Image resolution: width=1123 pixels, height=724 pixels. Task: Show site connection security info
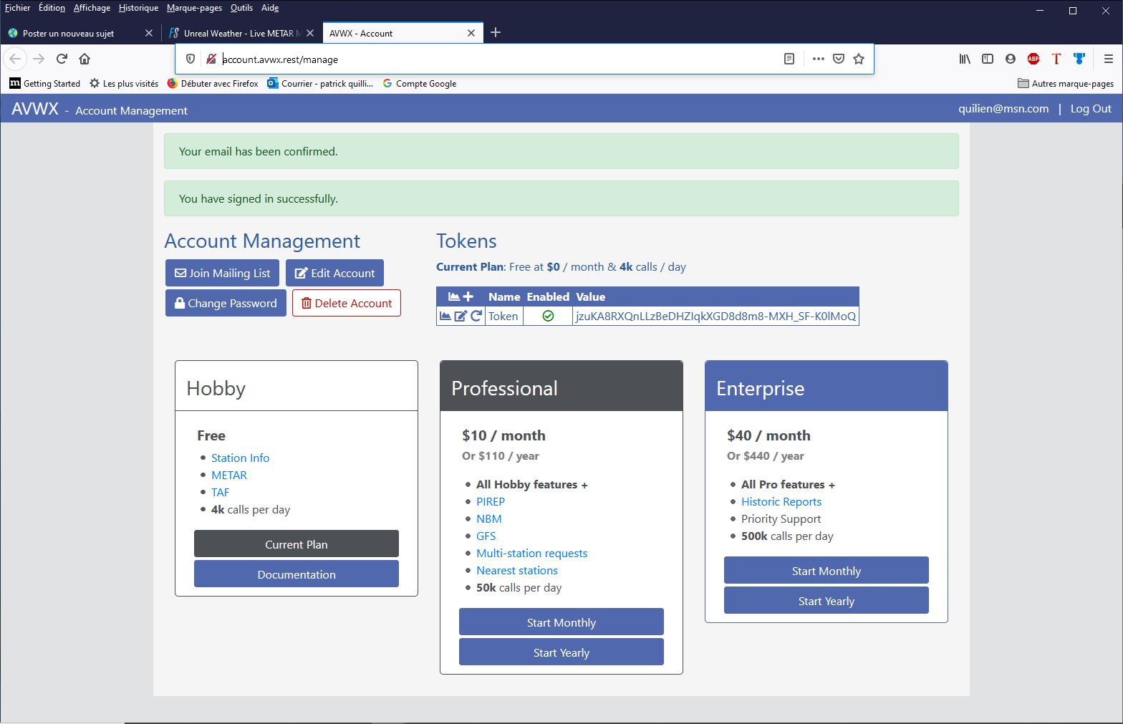click(211, 59)
